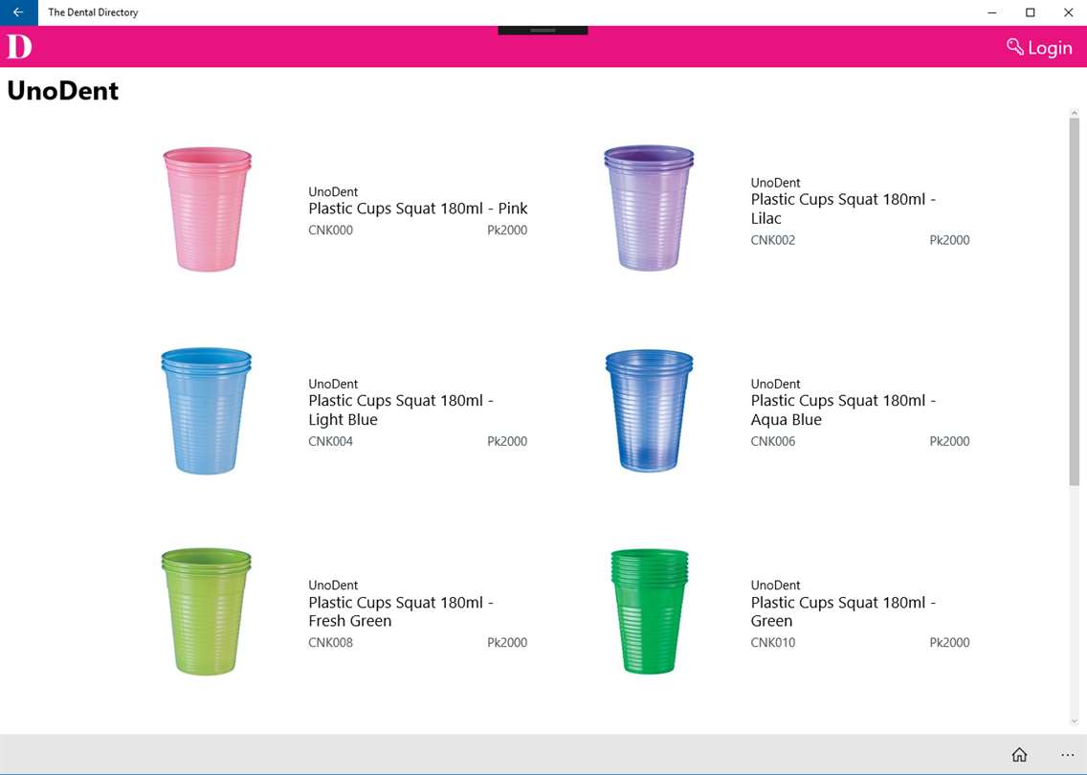The image size is (1087, 775).
Task: Click the vertical scrollbar thumb
Action: coord(1074,301)
